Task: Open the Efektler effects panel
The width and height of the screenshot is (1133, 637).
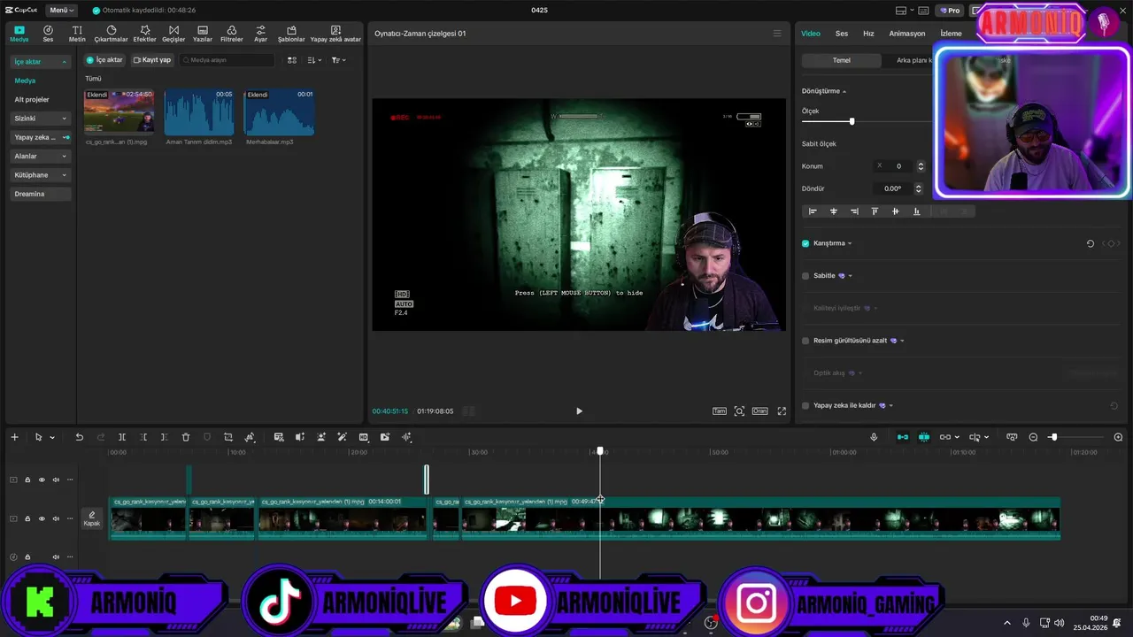Action: 144,34
